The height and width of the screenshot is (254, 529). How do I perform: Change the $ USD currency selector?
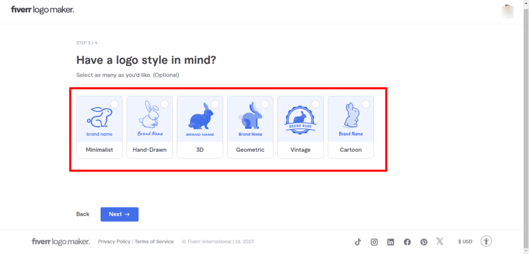[465, 242]
